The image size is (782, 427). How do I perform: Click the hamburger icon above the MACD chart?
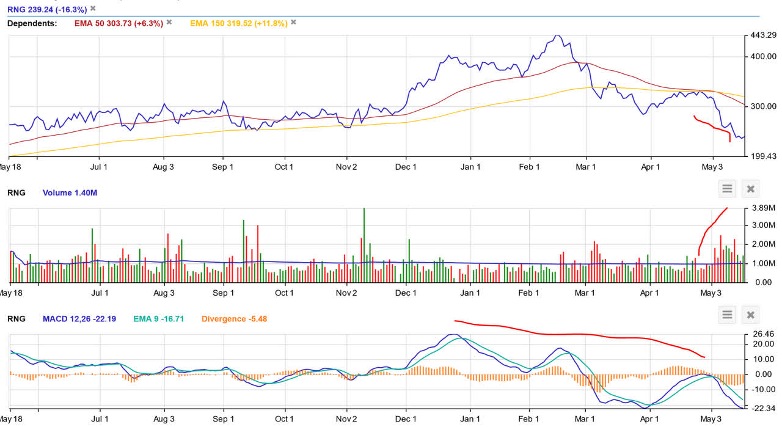726,315
